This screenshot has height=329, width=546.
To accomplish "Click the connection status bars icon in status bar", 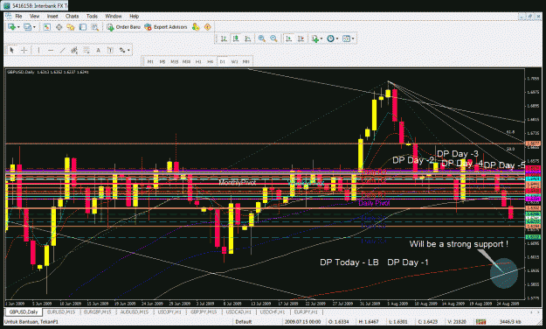I will point(480,322).
